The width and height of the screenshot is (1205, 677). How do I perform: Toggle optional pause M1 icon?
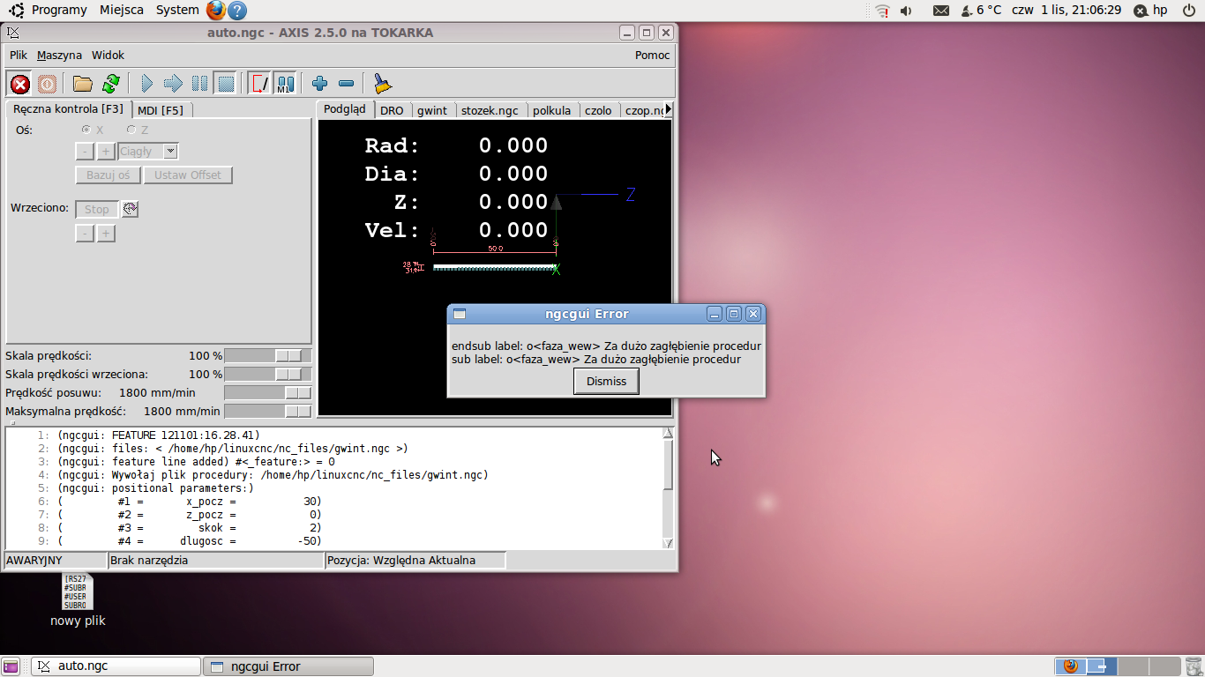pyautogui.click(x=285, y=84)
